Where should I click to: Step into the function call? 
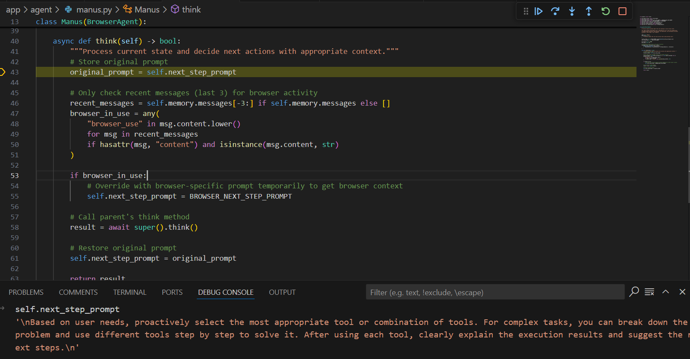coord(572,11)
